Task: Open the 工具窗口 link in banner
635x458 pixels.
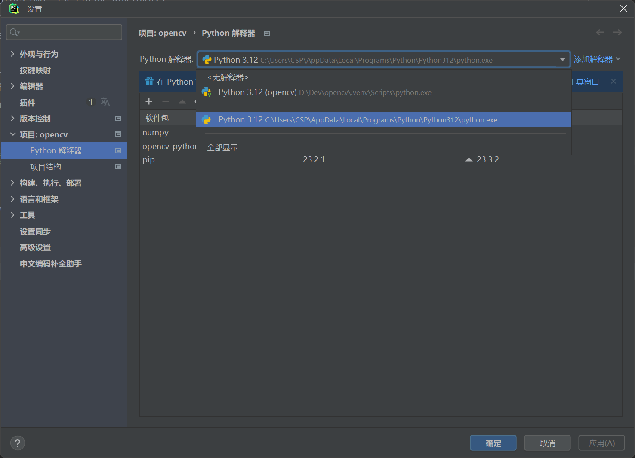Action: point(585,82)
